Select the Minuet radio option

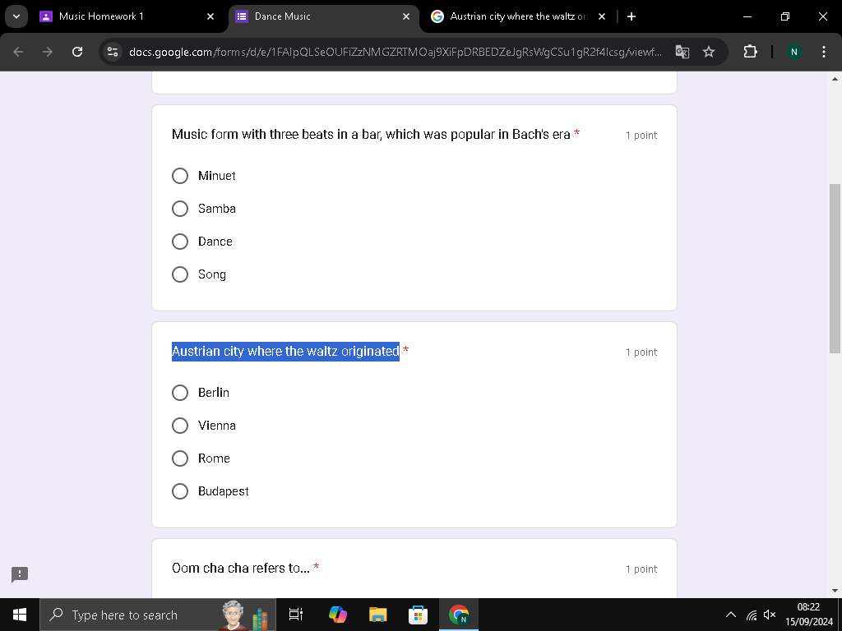point(180,176)
